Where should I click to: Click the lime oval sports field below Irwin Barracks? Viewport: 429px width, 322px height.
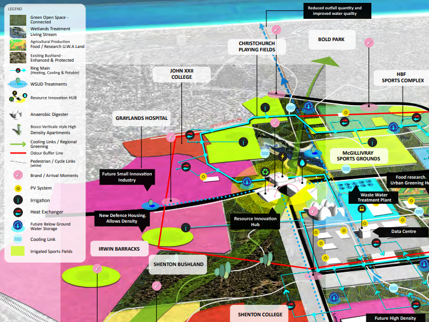tap(91, 276)
